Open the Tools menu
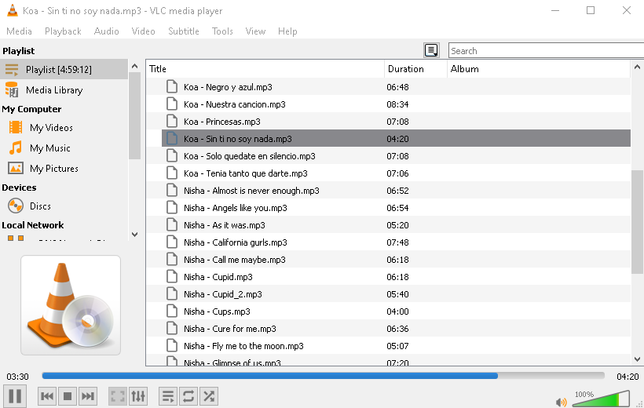Viewport: 644px width, 408px height. click(x=222, y=31)
